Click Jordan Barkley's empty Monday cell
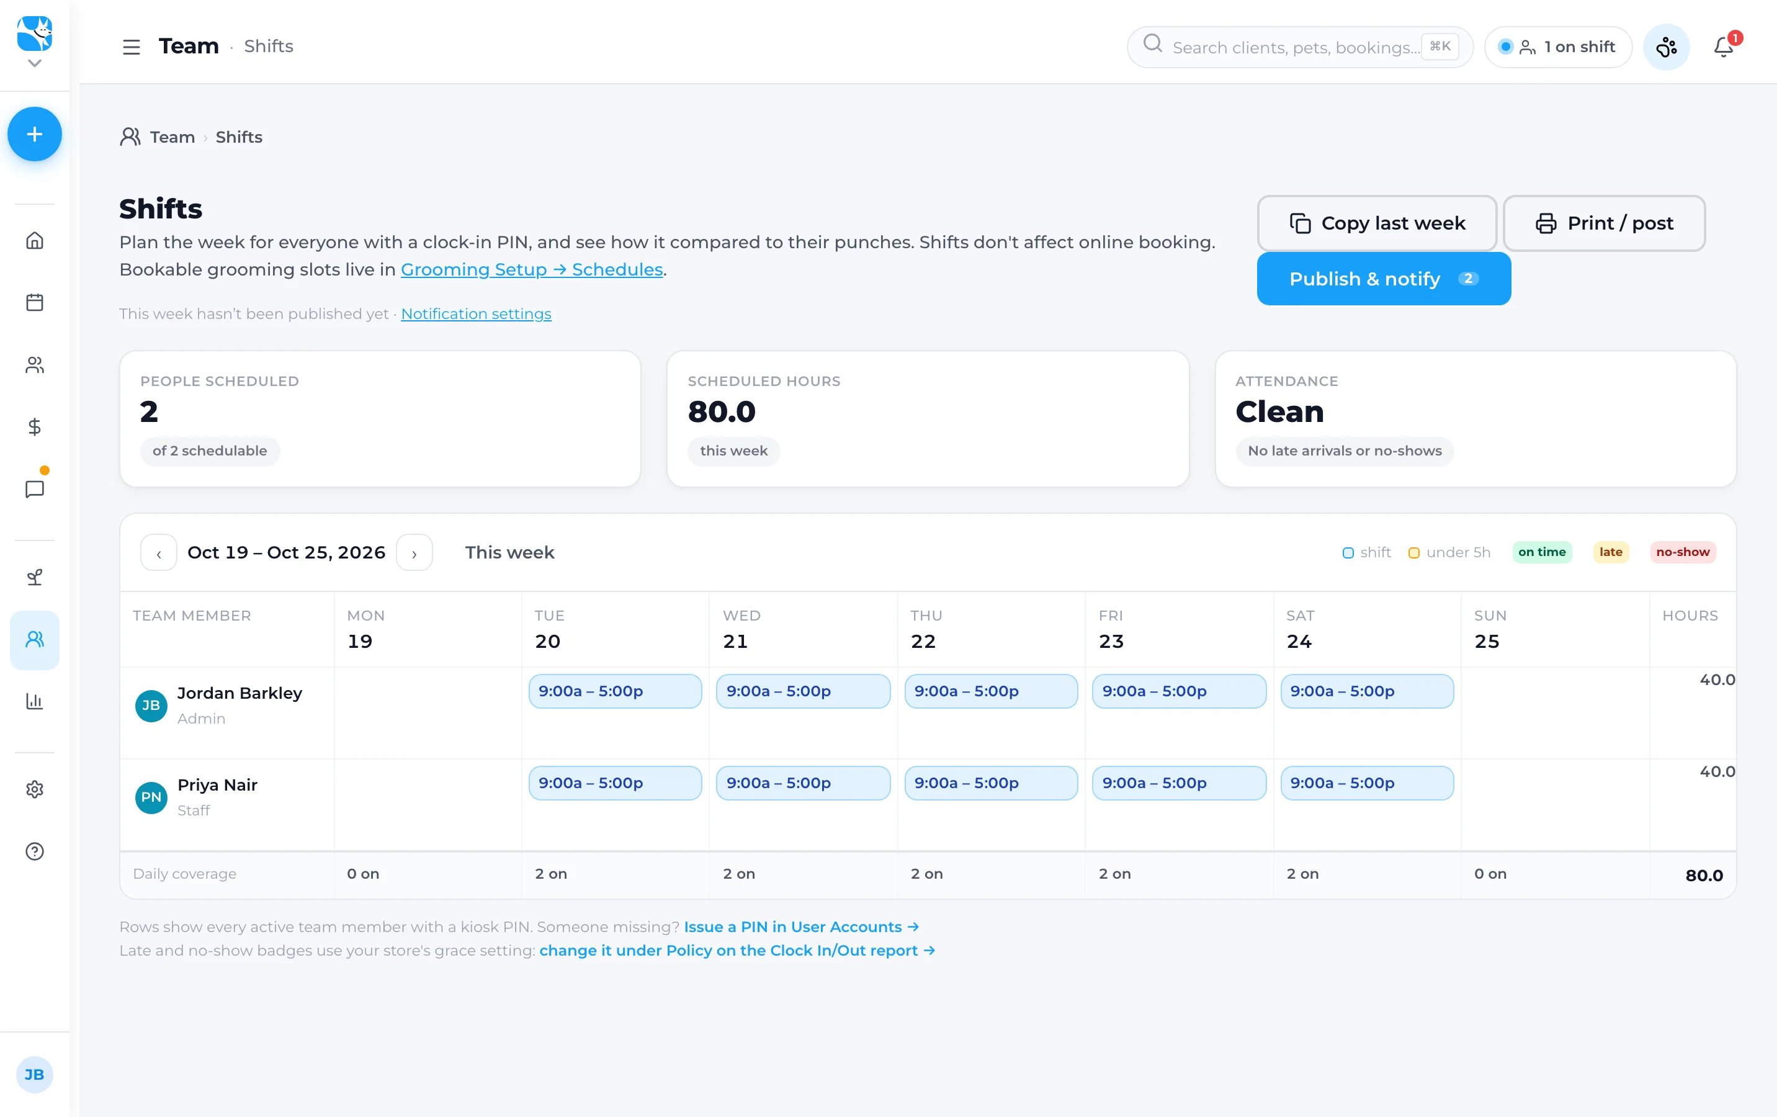This screenshot has height=1117, width=1787. point(428,713)
